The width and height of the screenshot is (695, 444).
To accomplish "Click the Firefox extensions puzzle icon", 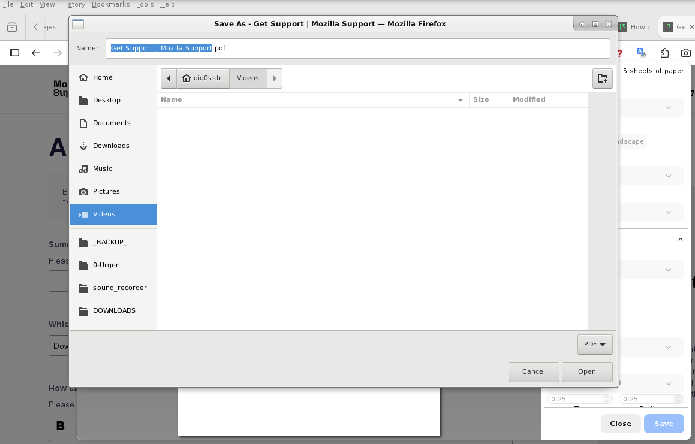I will (x=664, y=53).
